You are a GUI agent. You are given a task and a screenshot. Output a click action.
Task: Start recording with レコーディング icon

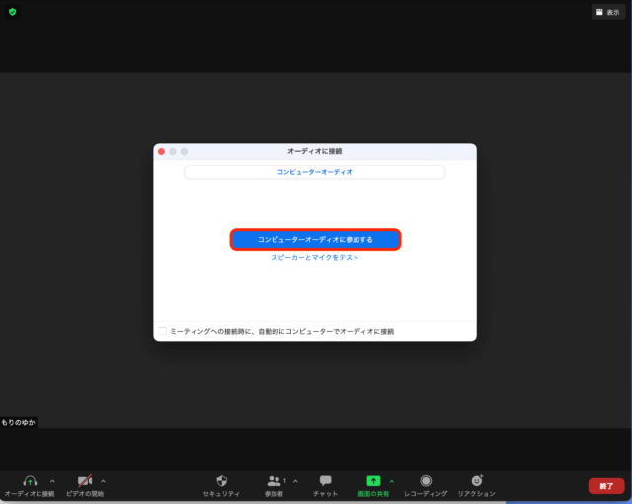tap(426, 481)
